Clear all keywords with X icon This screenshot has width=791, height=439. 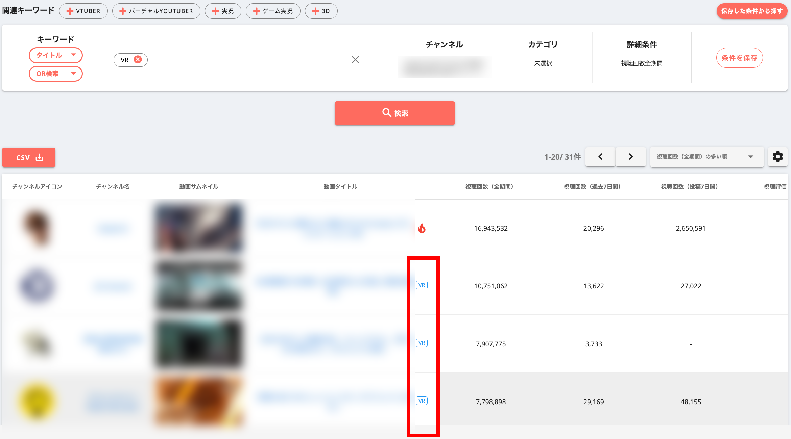(355, 60)
